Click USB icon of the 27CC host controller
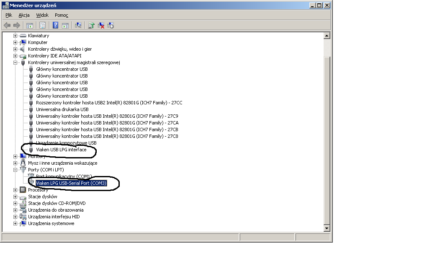The height and width of the screenshot is (264, 422). click(x=31, y=103)
